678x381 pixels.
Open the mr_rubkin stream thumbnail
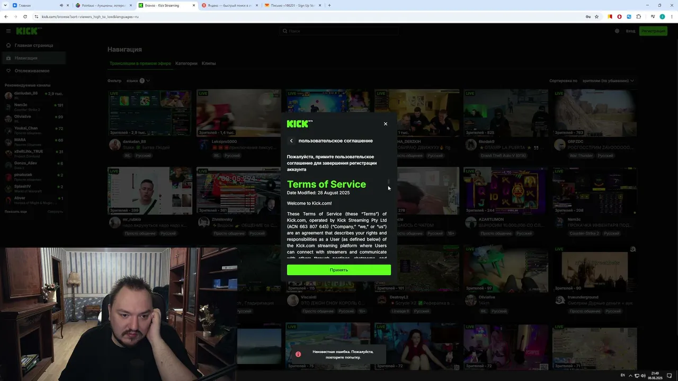[150, 190]
